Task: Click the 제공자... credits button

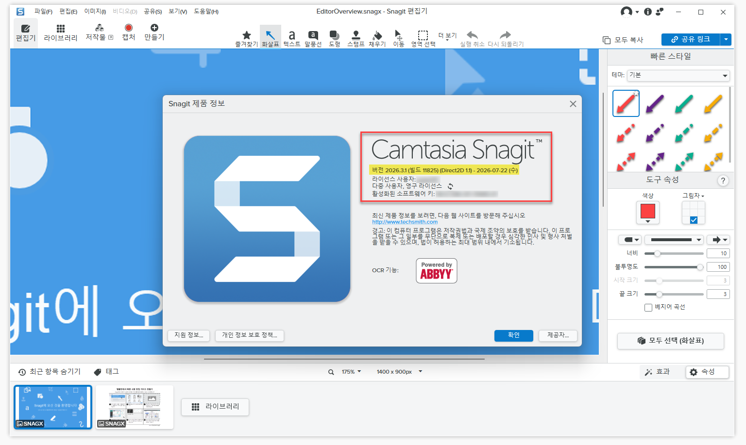Action: tap(558, 335)
